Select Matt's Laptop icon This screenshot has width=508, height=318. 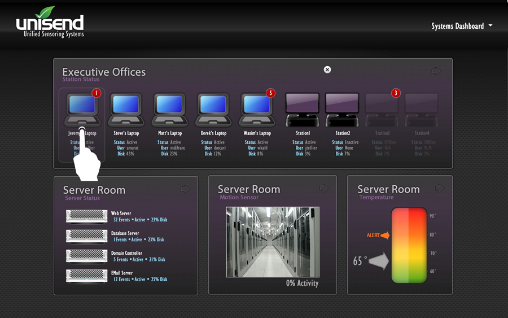point(169,110)
